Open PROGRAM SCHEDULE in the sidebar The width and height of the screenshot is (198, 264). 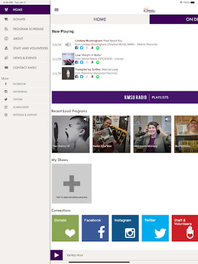tap(25, 29)
